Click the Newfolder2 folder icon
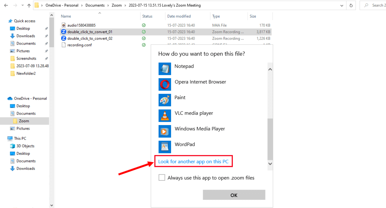The image size is (386, 208). pos(12,73)
